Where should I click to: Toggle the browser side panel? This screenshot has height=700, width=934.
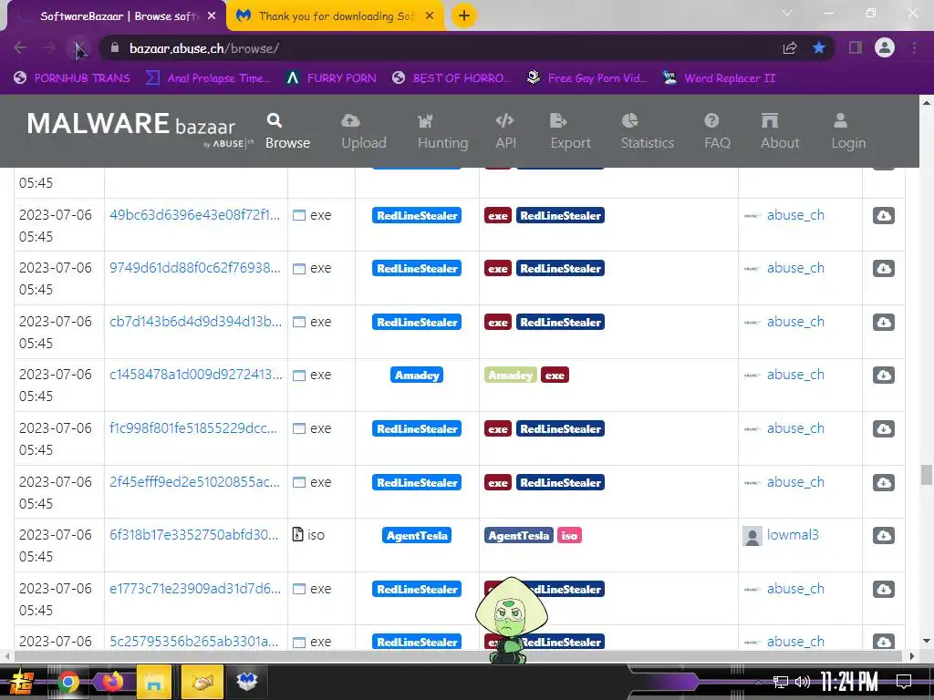tap(856, 47)
